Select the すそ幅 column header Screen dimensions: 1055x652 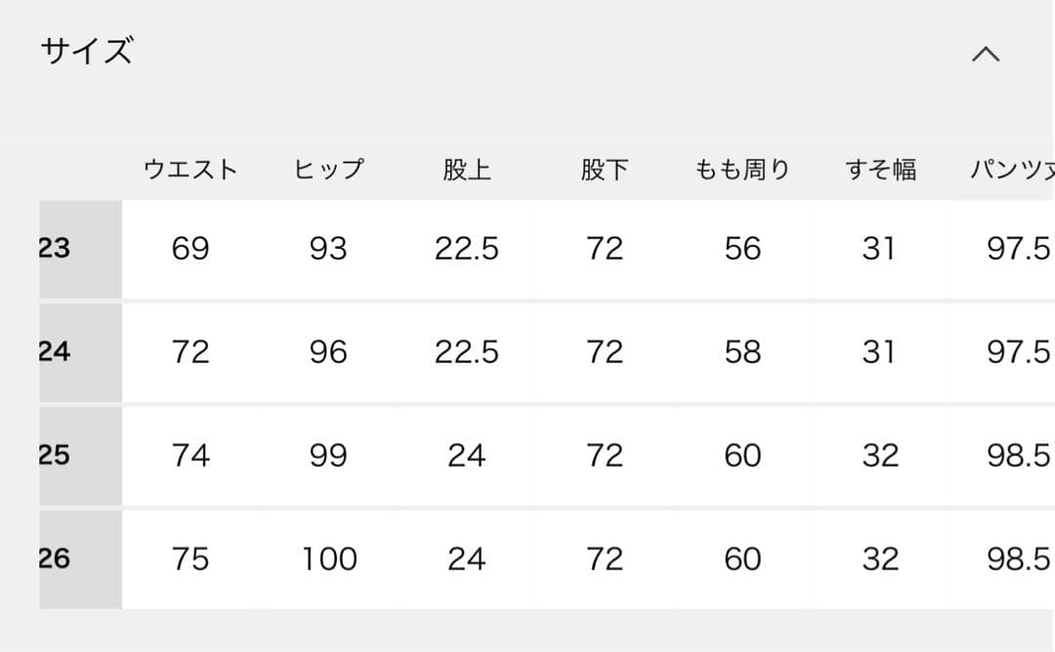879,170
